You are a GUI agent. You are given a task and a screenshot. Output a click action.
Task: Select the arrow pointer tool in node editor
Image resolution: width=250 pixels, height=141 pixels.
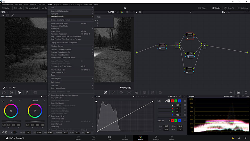pos(136,12)
